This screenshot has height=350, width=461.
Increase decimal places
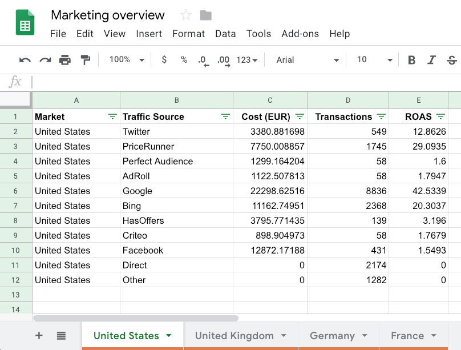point(224,61)
